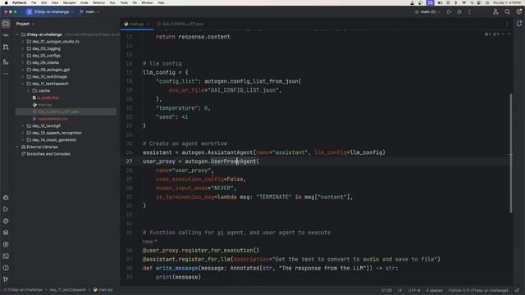Viewport: 525px width, 295px height.
Task: Debug the main configuration with bug icon
Action: pyautogui.click(x=459, y=11)
